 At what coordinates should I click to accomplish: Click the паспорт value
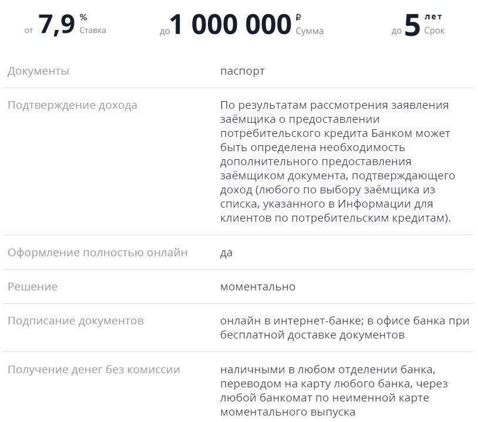243,71
